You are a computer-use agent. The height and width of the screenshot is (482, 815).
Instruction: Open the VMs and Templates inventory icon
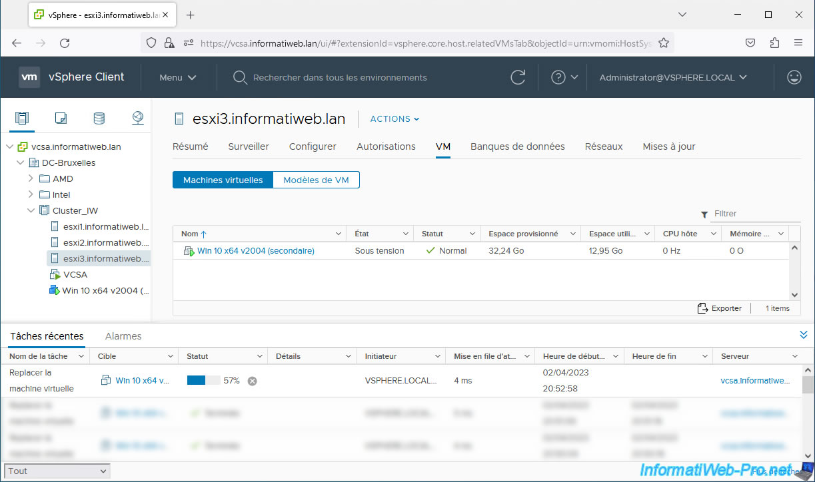point(61,119)
